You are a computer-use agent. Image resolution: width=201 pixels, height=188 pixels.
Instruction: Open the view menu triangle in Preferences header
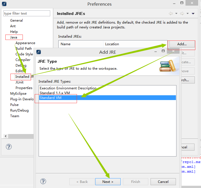pyautogui.click(x=193, y=13)
